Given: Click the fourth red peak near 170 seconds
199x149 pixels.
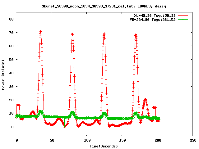Looking at the screenshot, I should click(136, 34).
